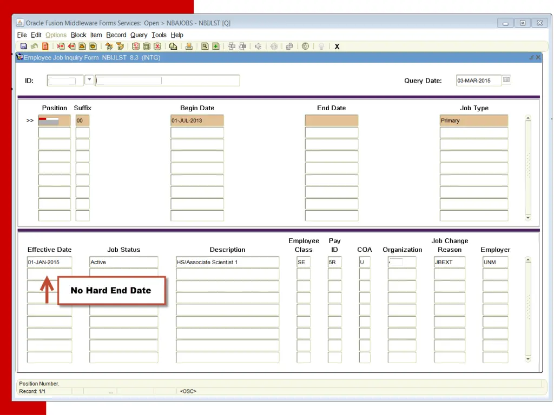Click Description HS/Associate Scientist 1 field
This screenshot has height=415, width=554.
tap(228, 262)
